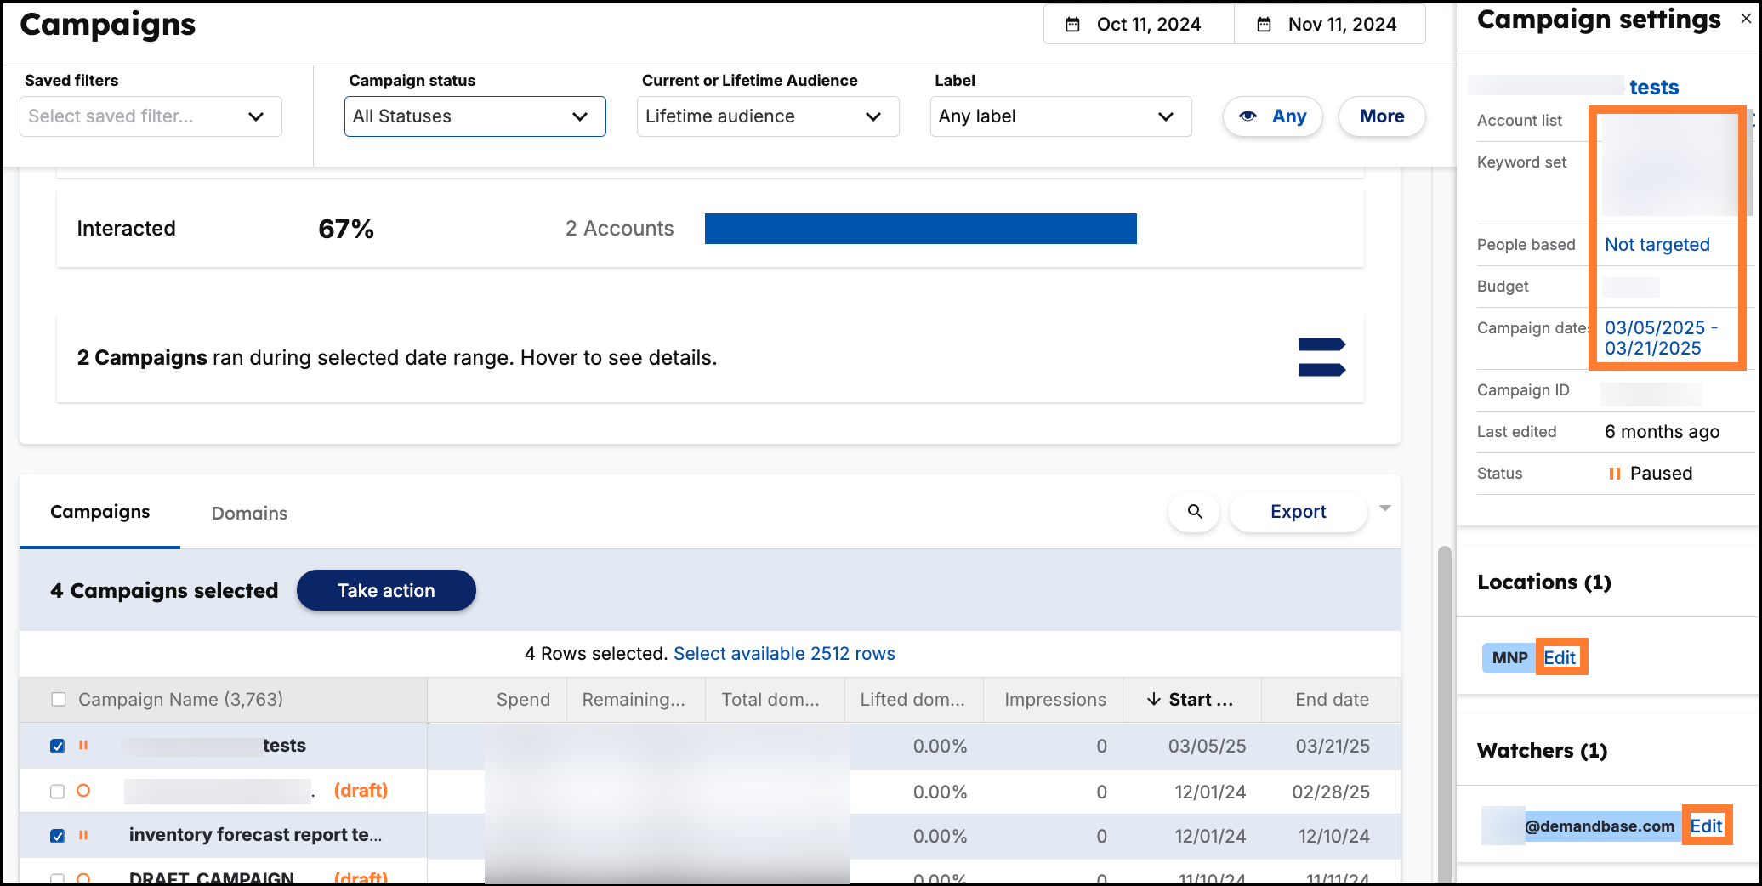1762x886 pixels.
Task: Click the Paused status icon in settings
Action: pyautogui.click(x=1614, y=474)
